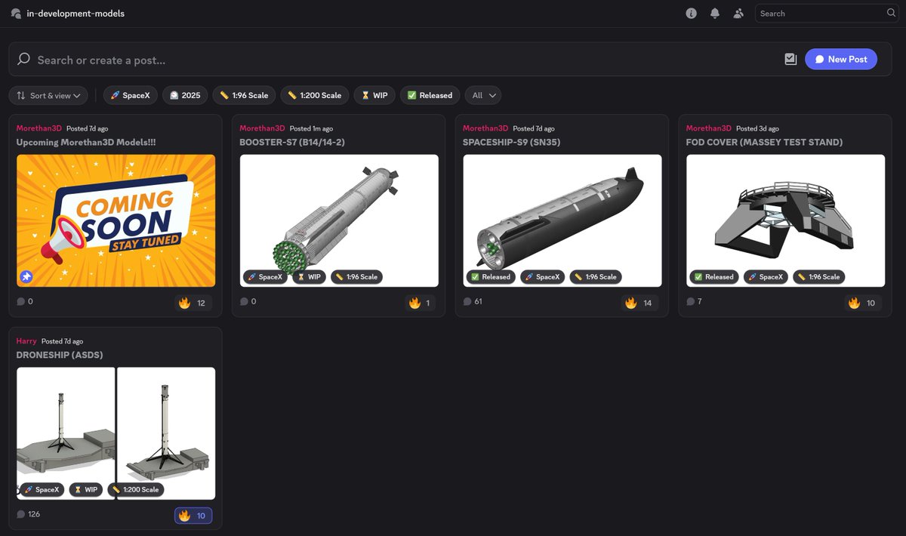Remove fire reaction on DRONESHIP post
This screenshot has width=906, height=536.
tap(193, 516)
